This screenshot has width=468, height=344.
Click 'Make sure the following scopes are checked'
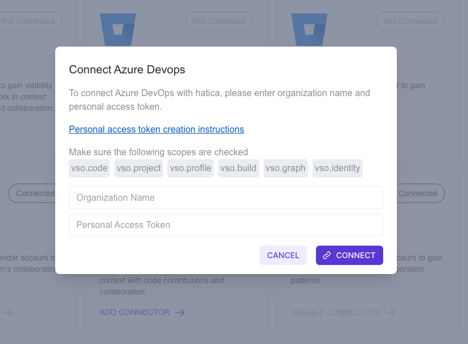point(158,152)
